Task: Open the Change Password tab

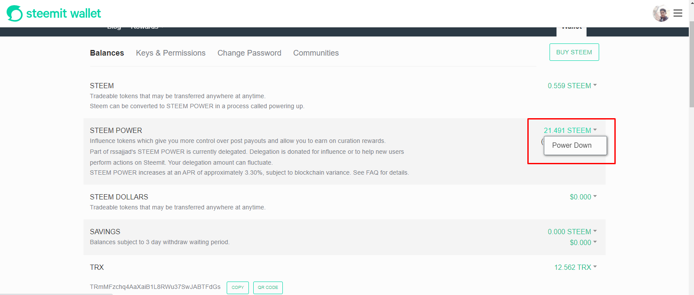Action: coord(249,53)
